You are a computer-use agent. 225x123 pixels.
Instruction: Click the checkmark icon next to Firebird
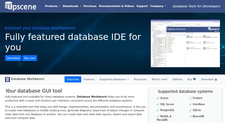tap(190, 98)
